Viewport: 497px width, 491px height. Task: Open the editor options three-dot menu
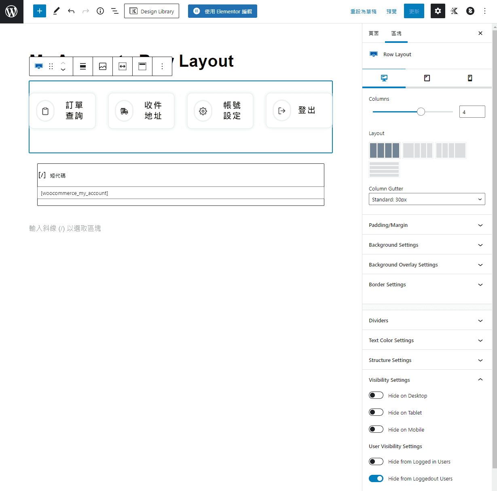(485, 11)
